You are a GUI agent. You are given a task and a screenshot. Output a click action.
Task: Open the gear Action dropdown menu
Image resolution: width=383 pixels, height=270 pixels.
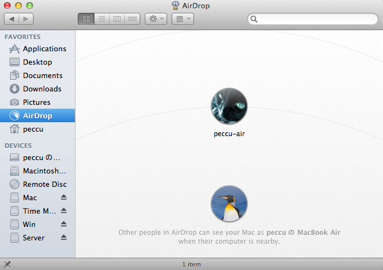coord(156,19)
